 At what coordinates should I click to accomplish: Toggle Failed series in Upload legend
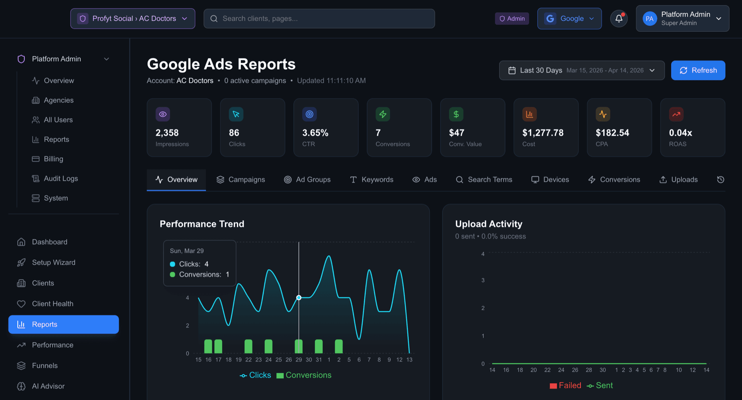[565, 386]
